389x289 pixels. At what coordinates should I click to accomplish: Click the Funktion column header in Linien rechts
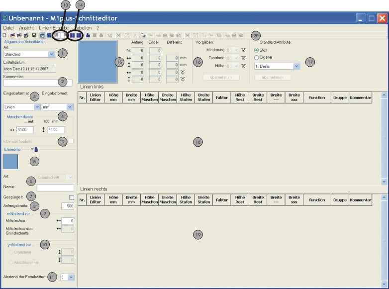pyautogui.click(x=317, y=199)
